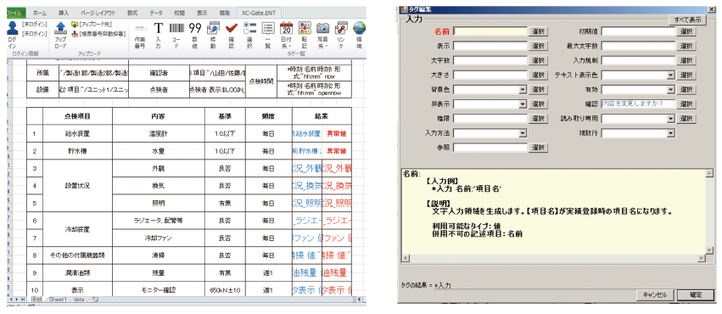Click the タグ編集 dialog title icon

click(x=405, y=9)
